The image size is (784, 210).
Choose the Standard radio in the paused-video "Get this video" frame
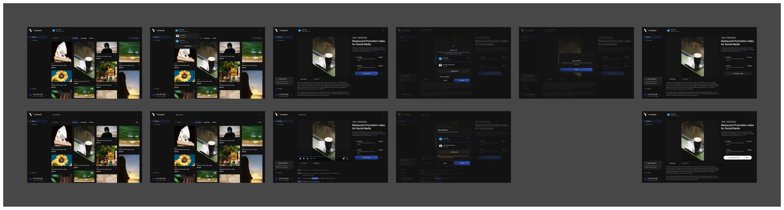[x=355, y=57]
